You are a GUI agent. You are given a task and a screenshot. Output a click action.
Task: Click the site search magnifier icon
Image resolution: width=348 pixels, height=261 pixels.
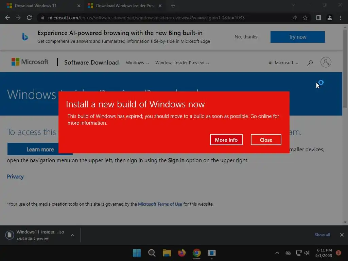310,63
